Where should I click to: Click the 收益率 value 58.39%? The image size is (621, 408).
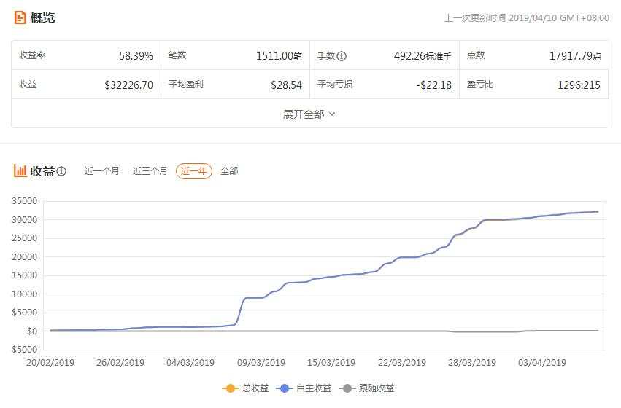tap(136, 56)
